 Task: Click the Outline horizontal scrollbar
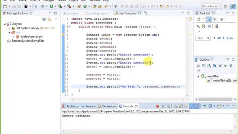click(215, 99)
